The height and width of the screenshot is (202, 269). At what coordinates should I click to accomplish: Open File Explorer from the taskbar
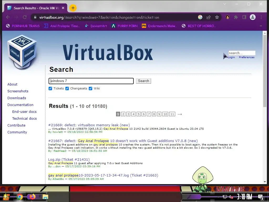(45, 197)
